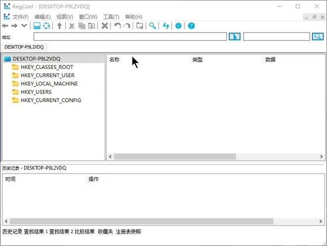Click the local computer registry icon

[37, 26]
